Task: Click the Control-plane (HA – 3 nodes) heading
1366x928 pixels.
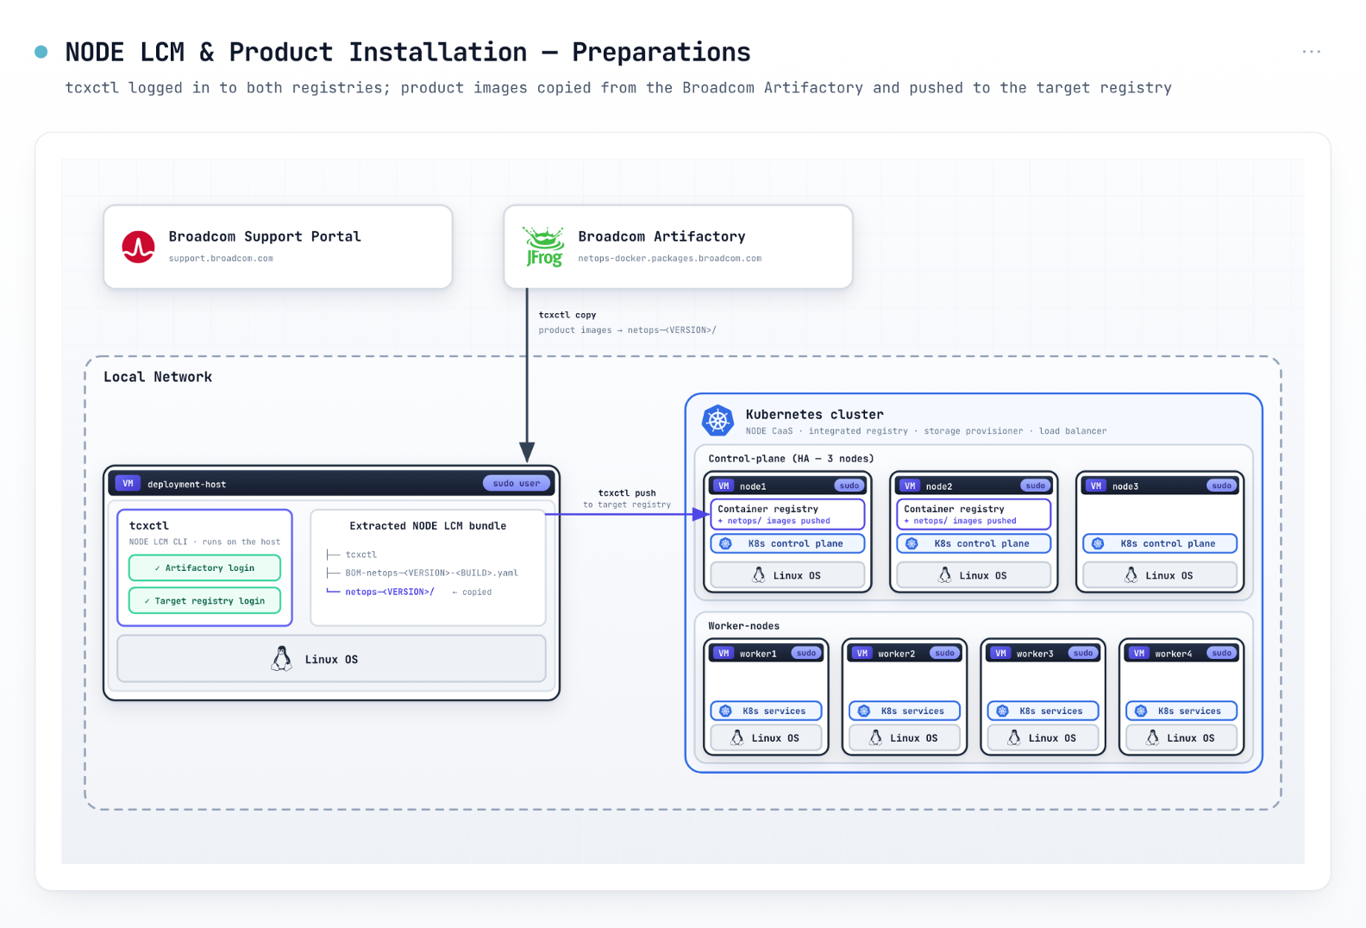Action: click(x=791, y=458)
